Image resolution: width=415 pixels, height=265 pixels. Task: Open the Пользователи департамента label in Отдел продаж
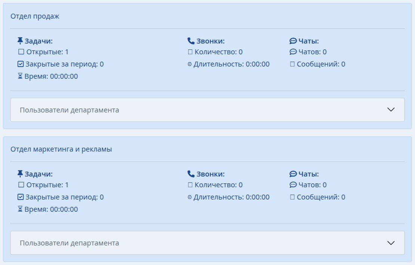point(70,110)
